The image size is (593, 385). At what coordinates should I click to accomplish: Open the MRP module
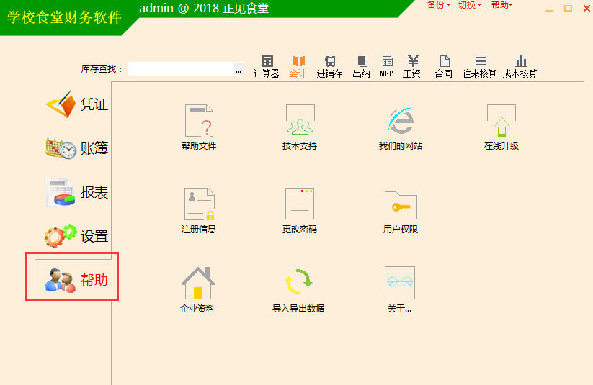tap(387, 66)
